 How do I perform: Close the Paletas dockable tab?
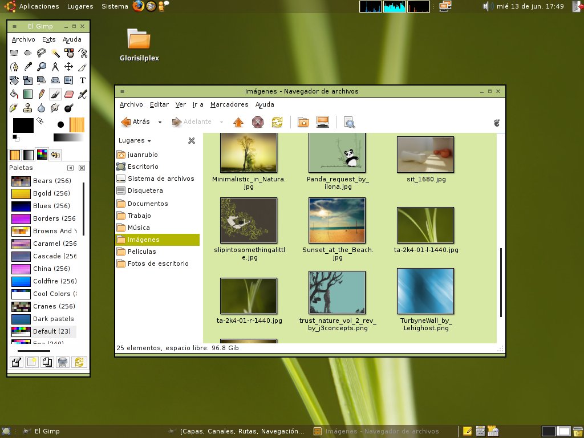(x=82, y=168)
